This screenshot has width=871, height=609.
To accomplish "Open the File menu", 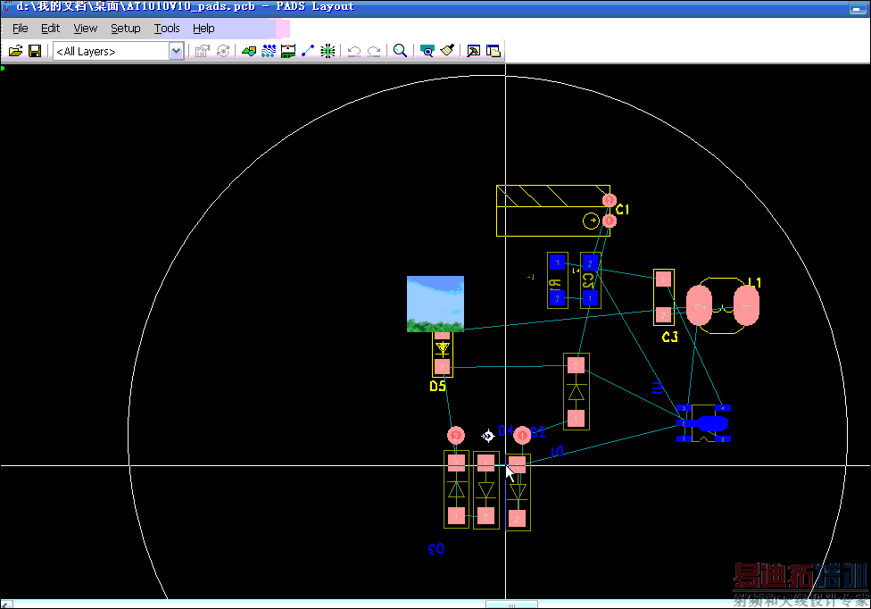I will click(x=20, y=29).
